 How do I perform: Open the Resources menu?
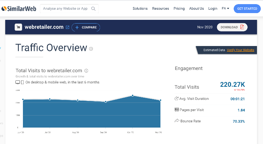tap(160, 9)
